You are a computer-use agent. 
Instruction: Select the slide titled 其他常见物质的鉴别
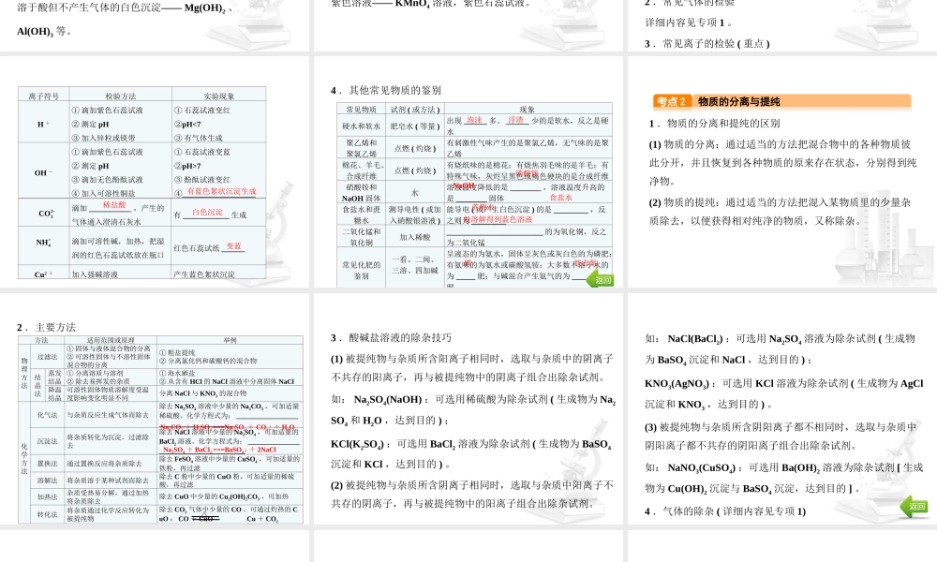pyautogui.click(x=468, y=172)
